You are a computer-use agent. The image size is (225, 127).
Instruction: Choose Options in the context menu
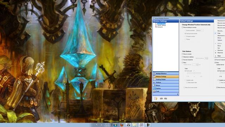point(220,40)
